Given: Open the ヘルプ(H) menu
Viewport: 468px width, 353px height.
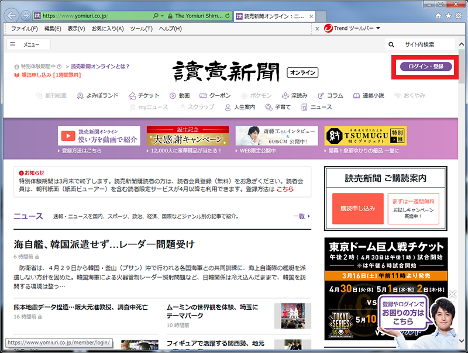Looking at the screenshot, I should click(170, 29).
